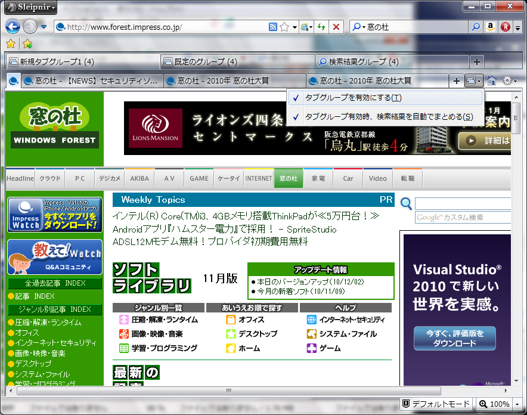Click the Back navigation arrow
The height and width of the screenshot is (415, 527).
(13, 27)
